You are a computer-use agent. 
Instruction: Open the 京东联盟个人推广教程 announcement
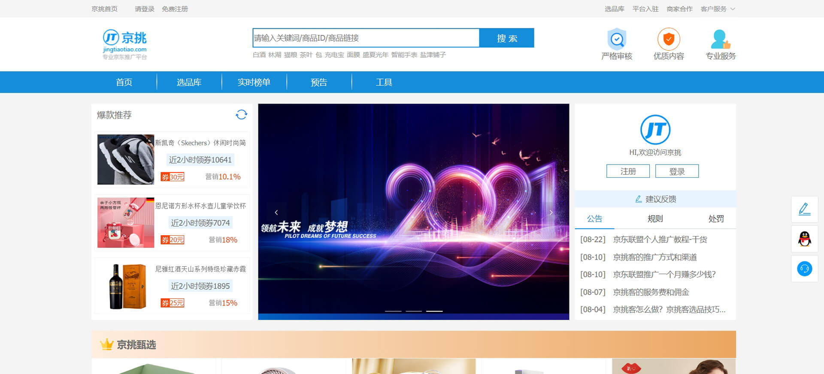coord(660,239)
